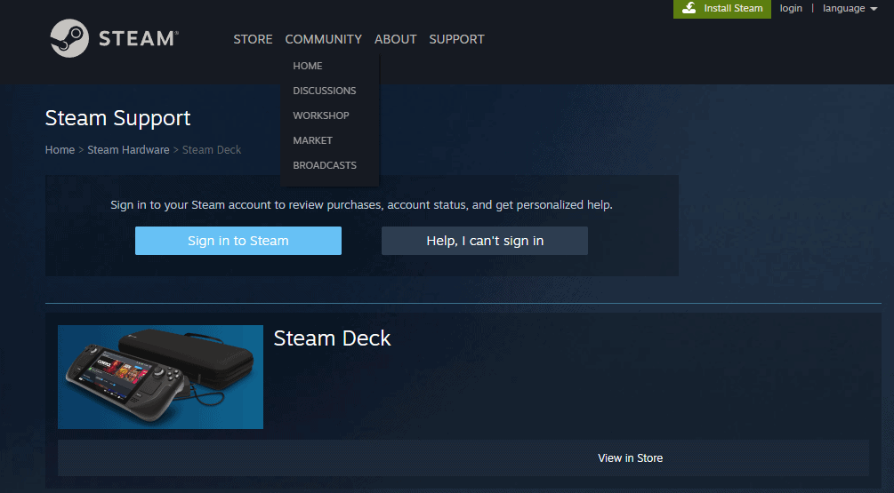
Task: Click the Steam Deck breadcrumb text
Action: 212,150
